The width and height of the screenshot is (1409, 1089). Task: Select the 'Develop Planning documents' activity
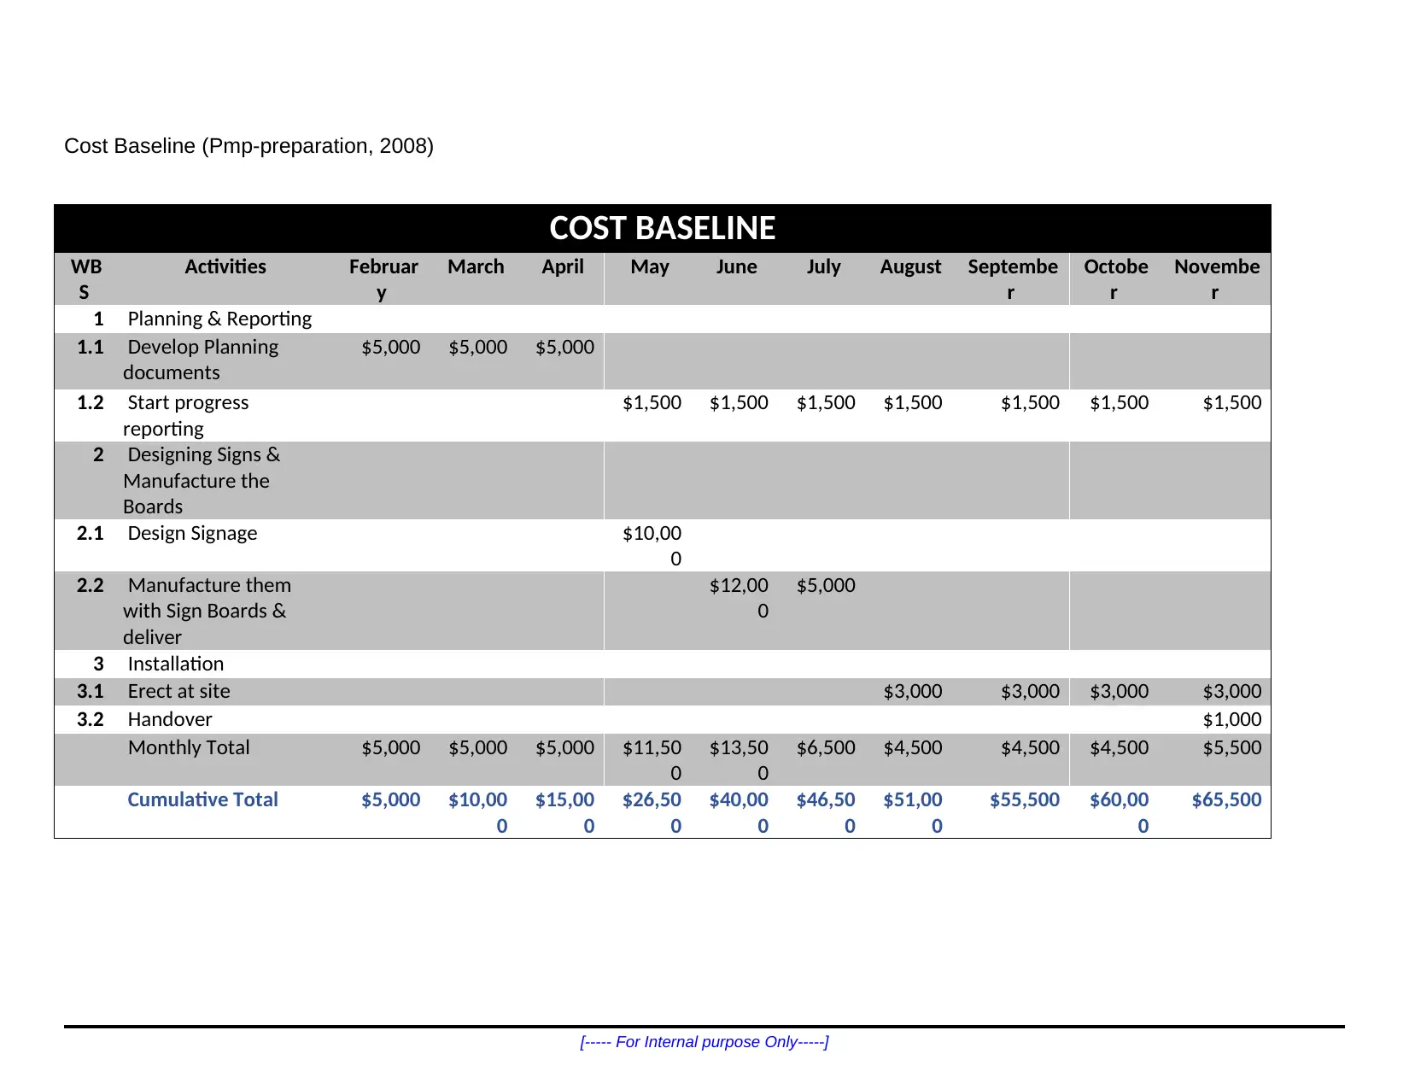pos(201,360)
